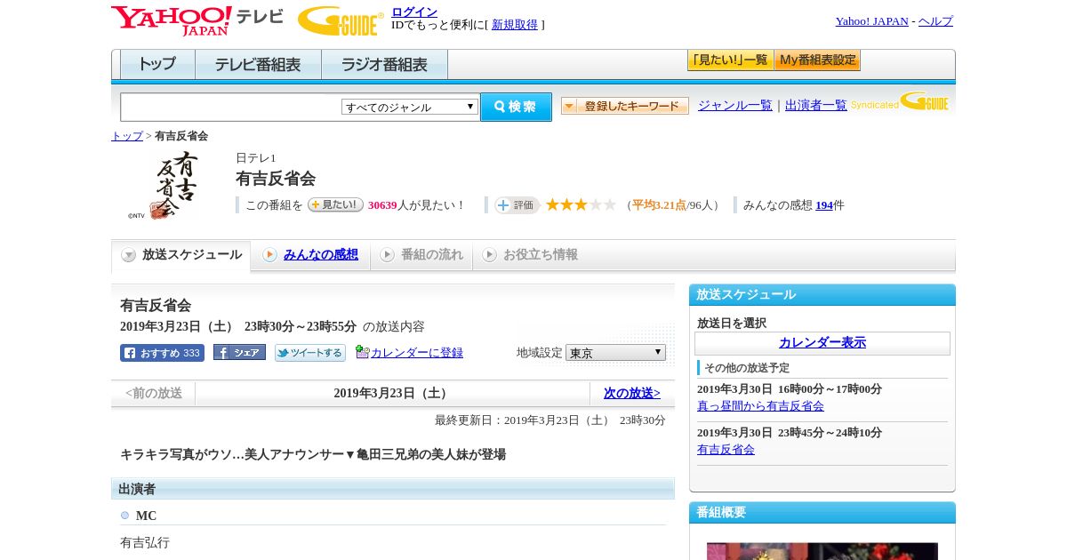Click the Yahoo! JAPAN テレビ logo
Viewport: 1067px width, 560px height.
click(x=197, y=20)
